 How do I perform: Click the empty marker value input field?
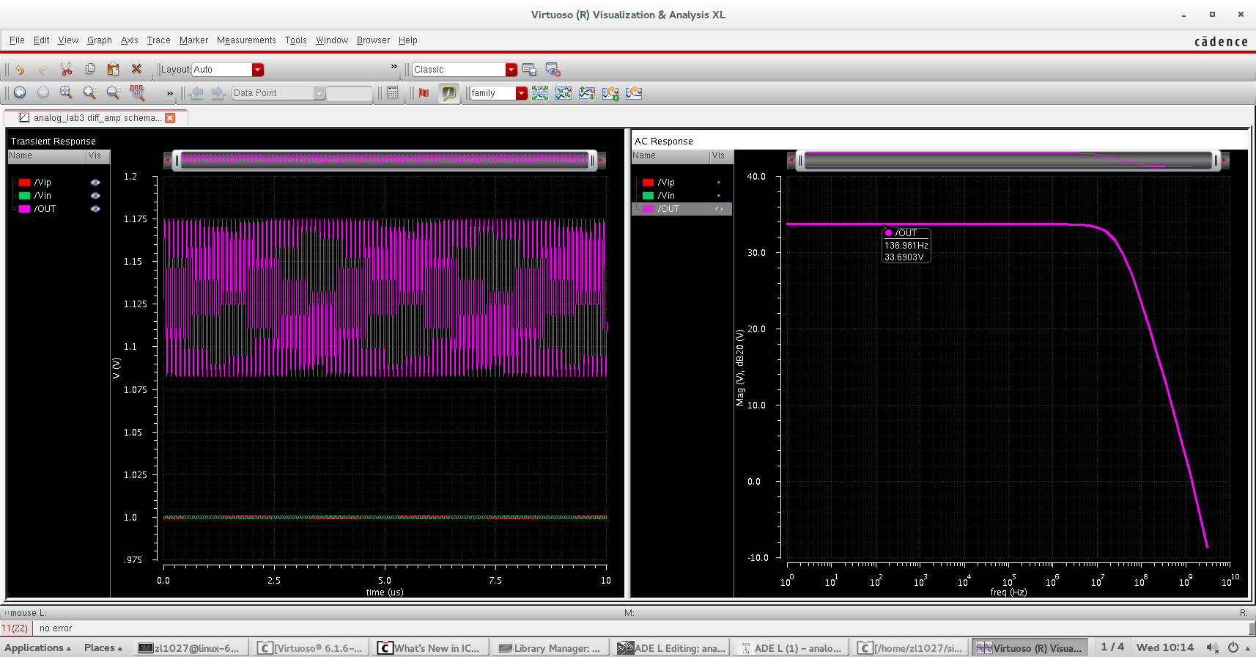[x=350, y=93]
